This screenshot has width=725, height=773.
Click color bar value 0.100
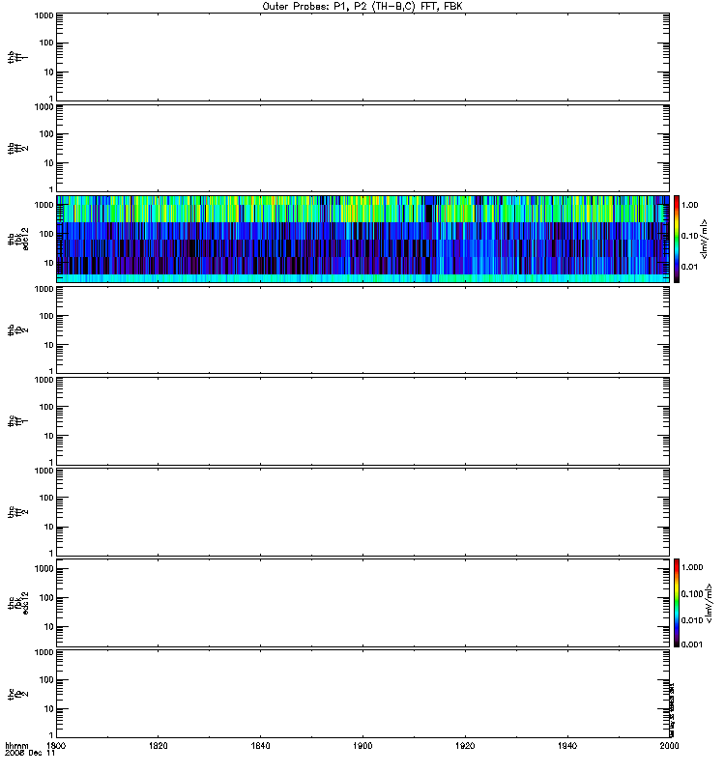pyautogui.click(x=692, y=594)
